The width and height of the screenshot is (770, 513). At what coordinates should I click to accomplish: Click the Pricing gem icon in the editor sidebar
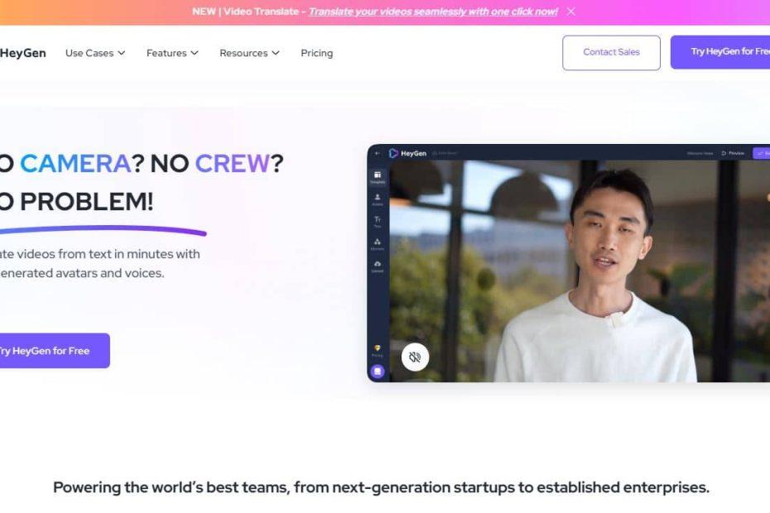(x=378, y=351)
